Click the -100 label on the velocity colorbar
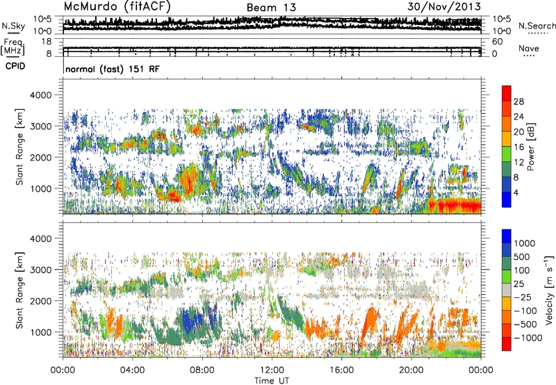Viewport: 556px width, 385px height. 525,311
